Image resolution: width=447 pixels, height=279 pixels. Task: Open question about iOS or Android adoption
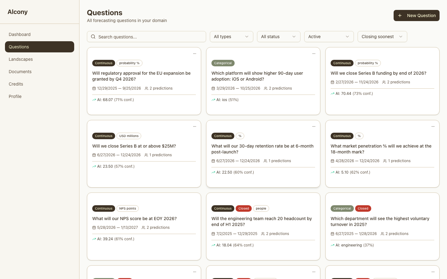pyautogui.click(x=257, y=76)
